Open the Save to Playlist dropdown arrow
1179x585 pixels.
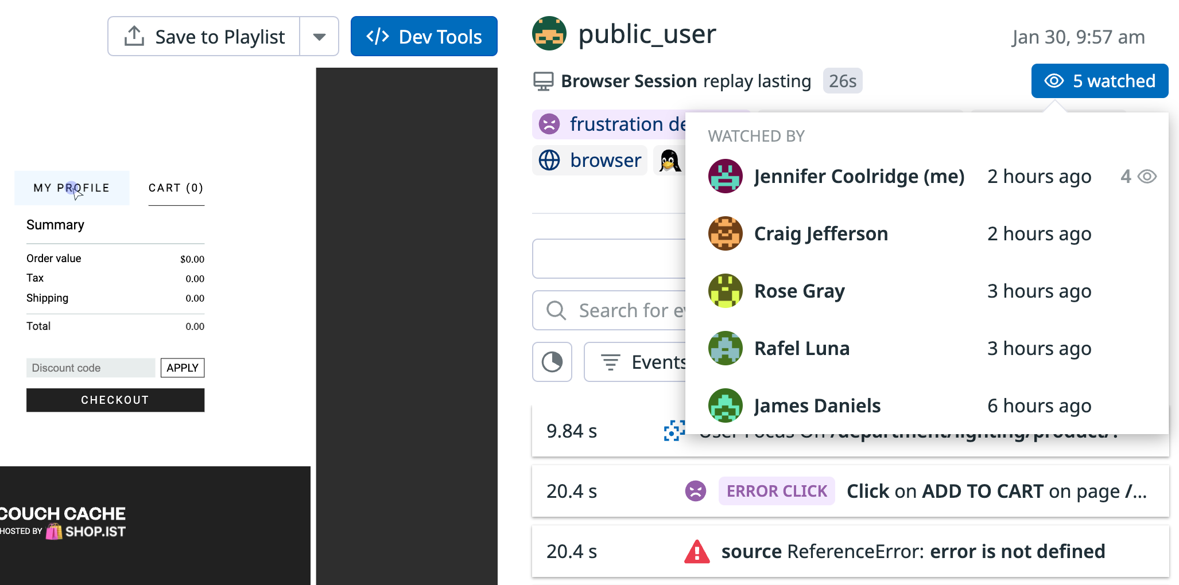pyautogui.click(x=319, y=37)
